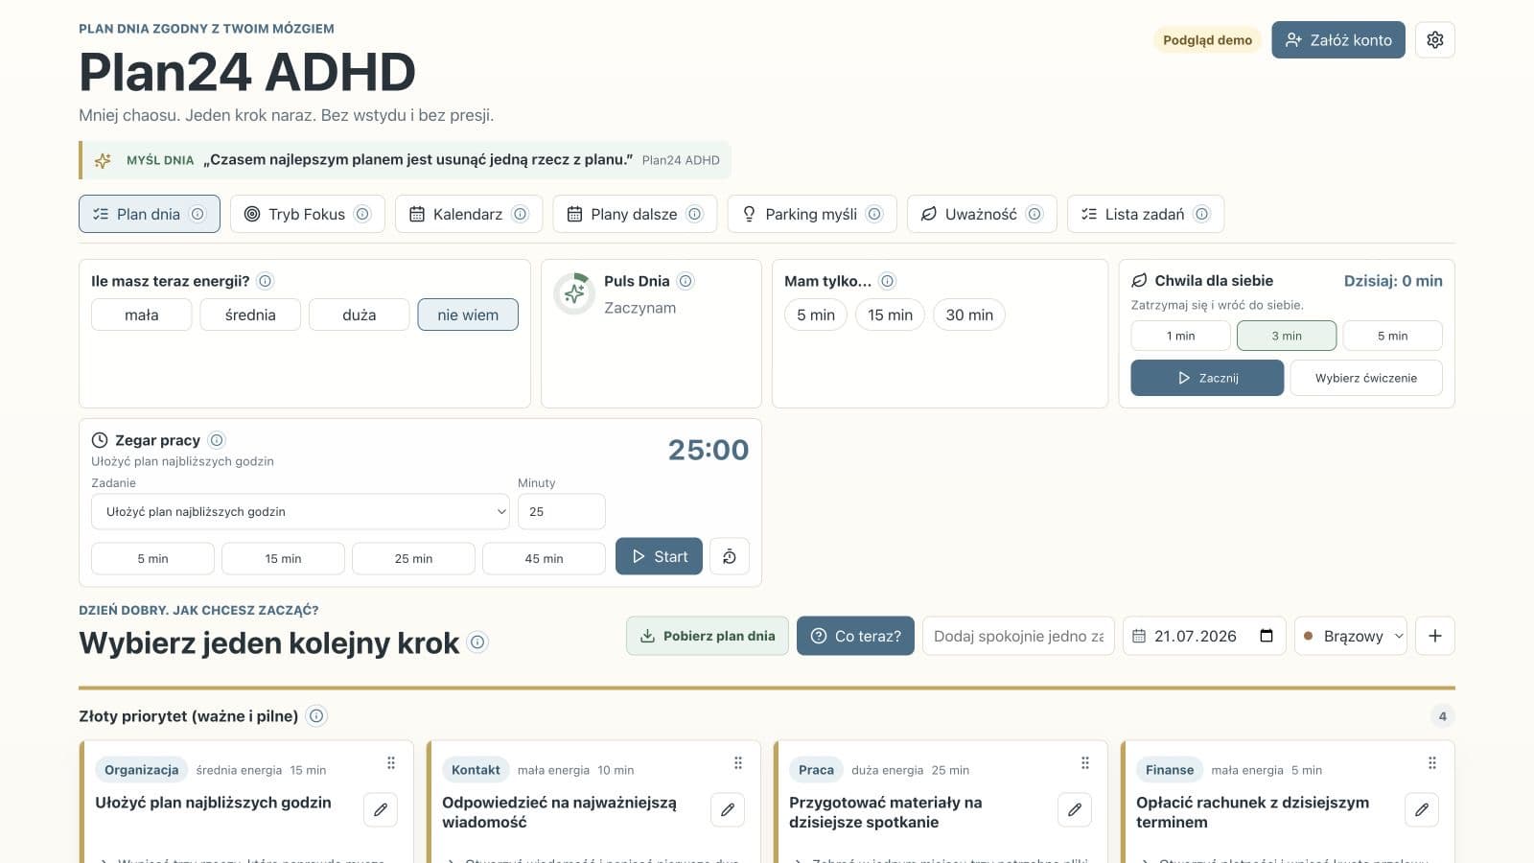This screenshot has height=863, width=1534.
Task: Click Wybierz ćwiczenie button
Action: pos(1366,378)
